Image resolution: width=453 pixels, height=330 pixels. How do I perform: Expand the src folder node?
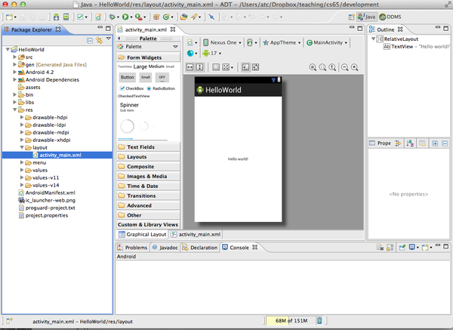pyautogui.click(x=15, y=57)
